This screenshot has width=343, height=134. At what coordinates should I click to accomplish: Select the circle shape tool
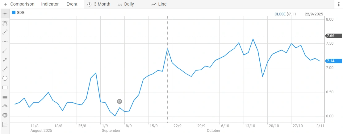(x=5, y=78)
